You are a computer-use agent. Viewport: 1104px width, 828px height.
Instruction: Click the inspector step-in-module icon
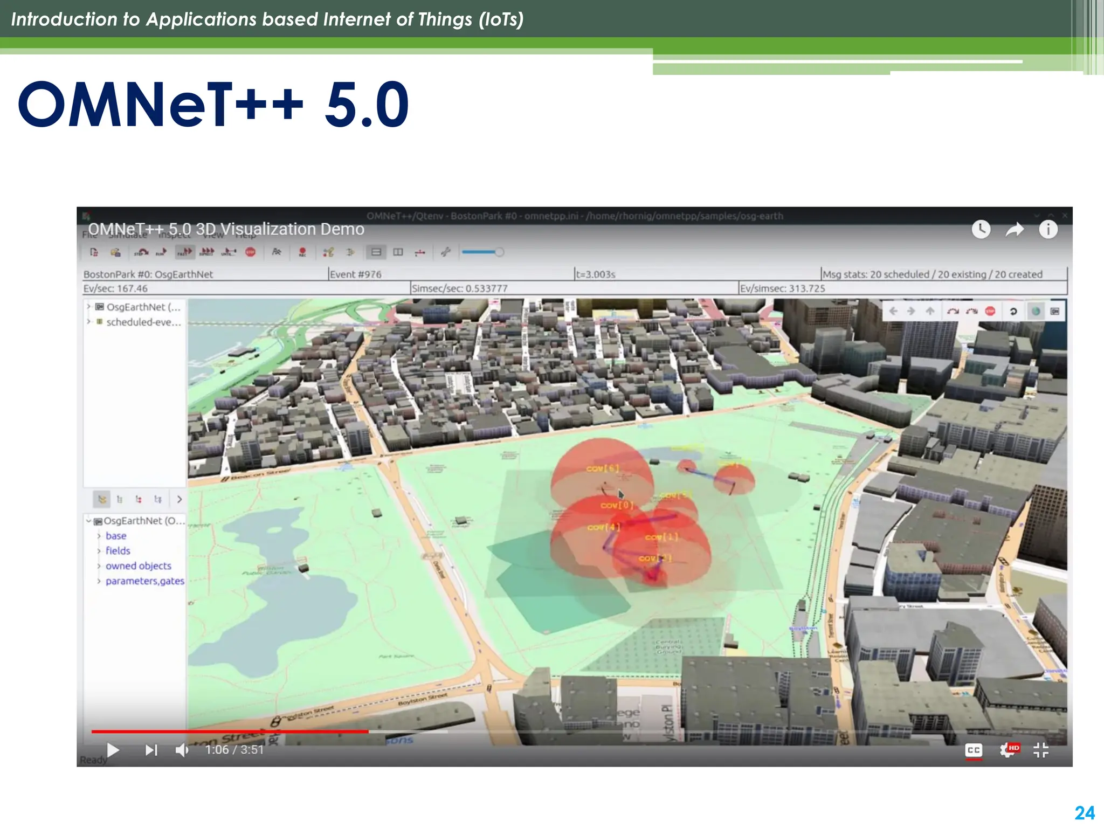tap(953, 311)
